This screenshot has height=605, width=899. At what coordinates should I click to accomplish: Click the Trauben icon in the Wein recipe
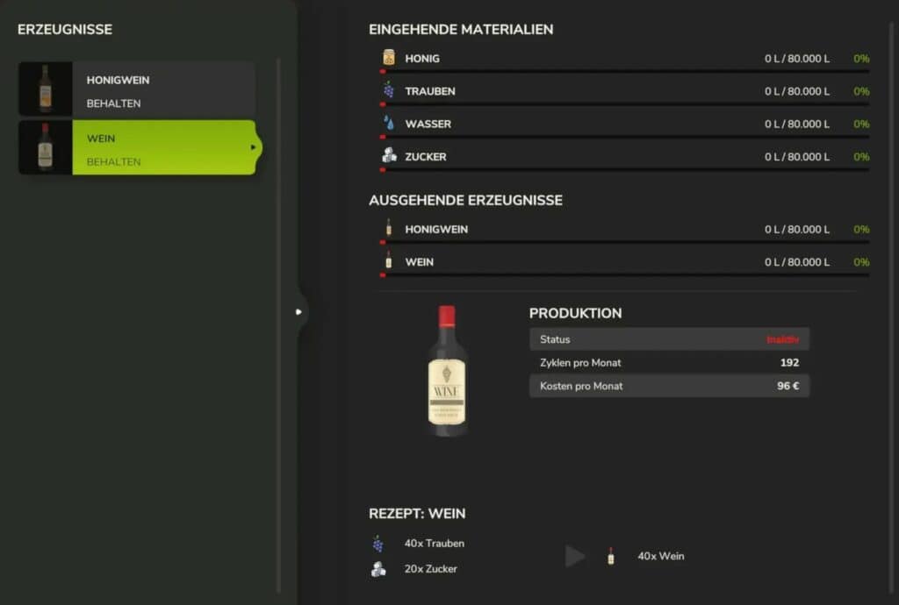[379, 543]
